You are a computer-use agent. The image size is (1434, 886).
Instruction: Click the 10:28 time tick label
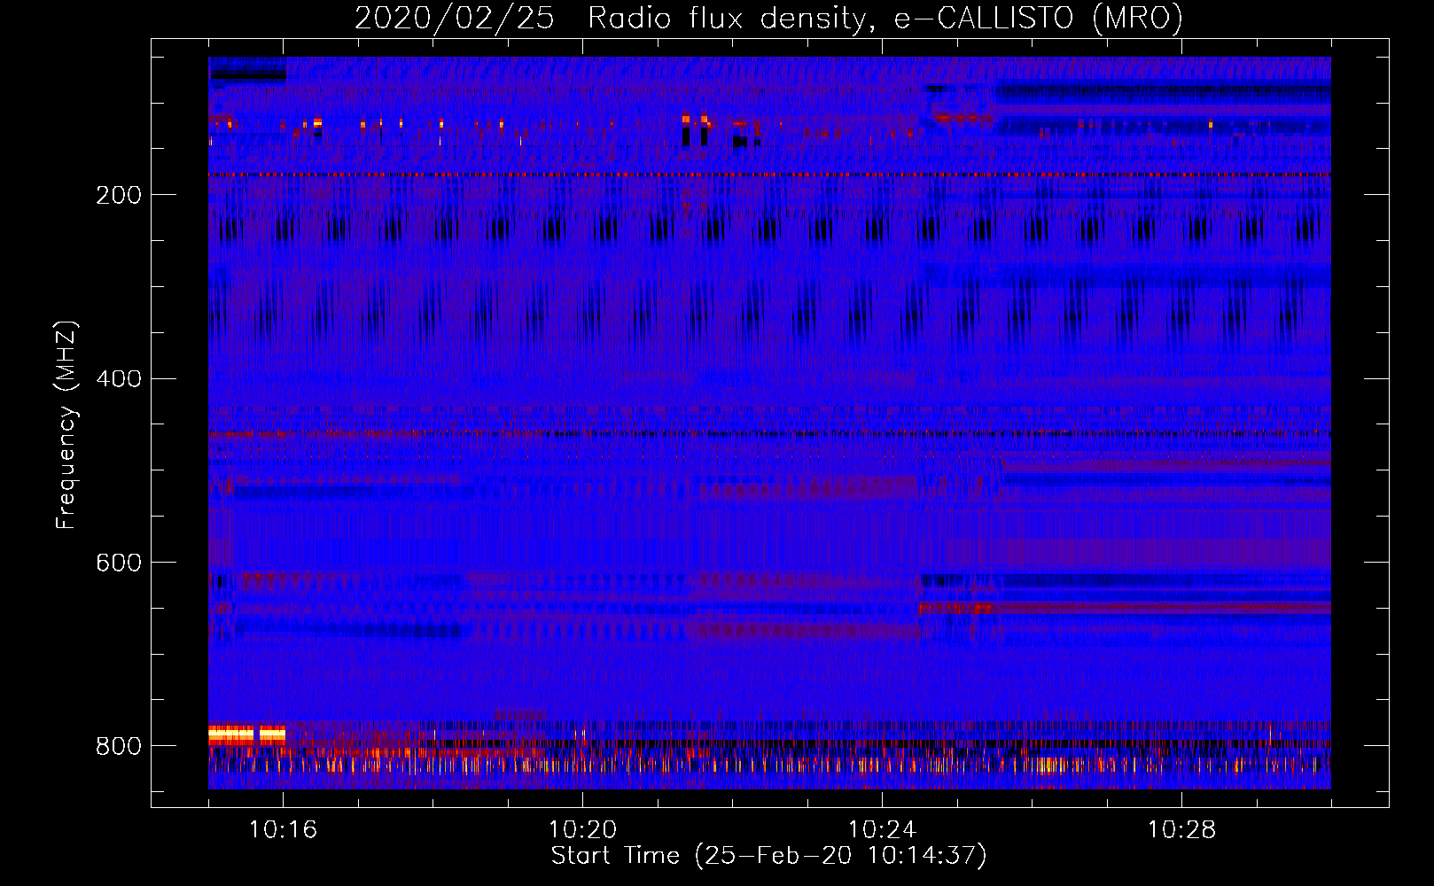(x=1182, y=830)
